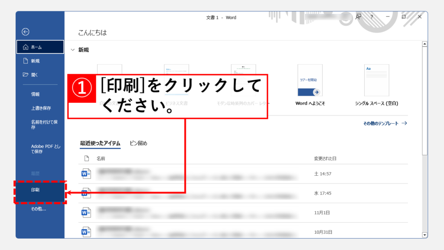This screenshot has height=250, width=444.
Task: Click the help question mark icon
Action: (372, 17)
